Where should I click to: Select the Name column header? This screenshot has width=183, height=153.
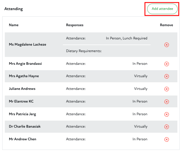click(x=14, y=25)
